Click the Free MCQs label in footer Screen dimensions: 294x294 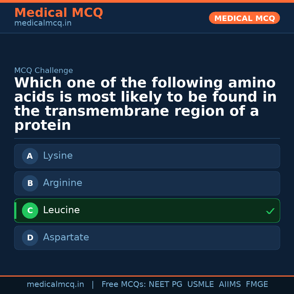tap(124, 284)
